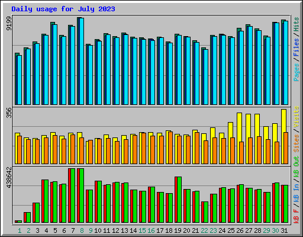Click the Pages legend label
Viewport: 303px width, 237px height.
[296, 72]
